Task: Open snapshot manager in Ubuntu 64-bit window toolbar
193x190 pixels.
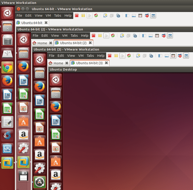Action: coord(118,15)
